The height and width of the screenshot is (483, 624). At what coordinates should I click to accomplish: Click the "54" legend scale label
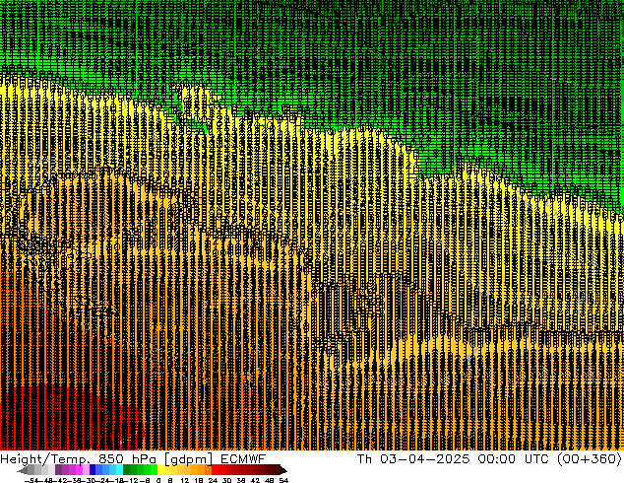283,480
